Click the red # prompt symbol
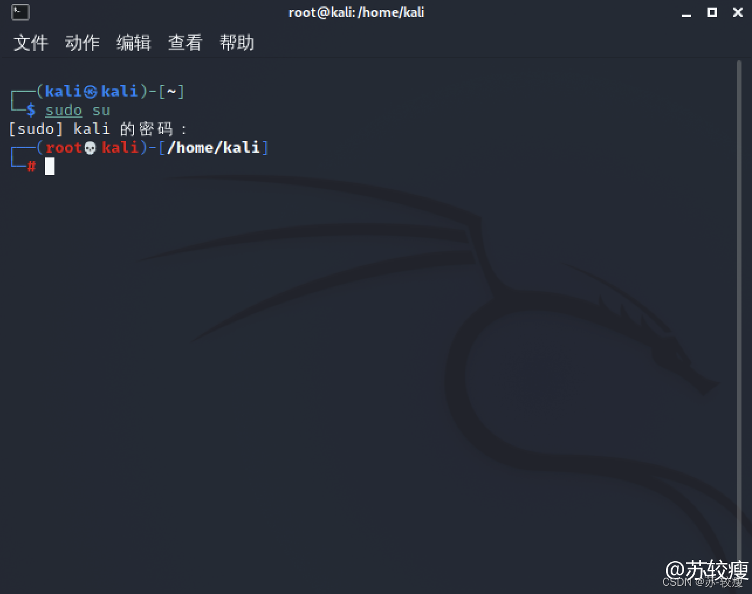The width and height of the screenshot is (752, 594). point(31,167)
